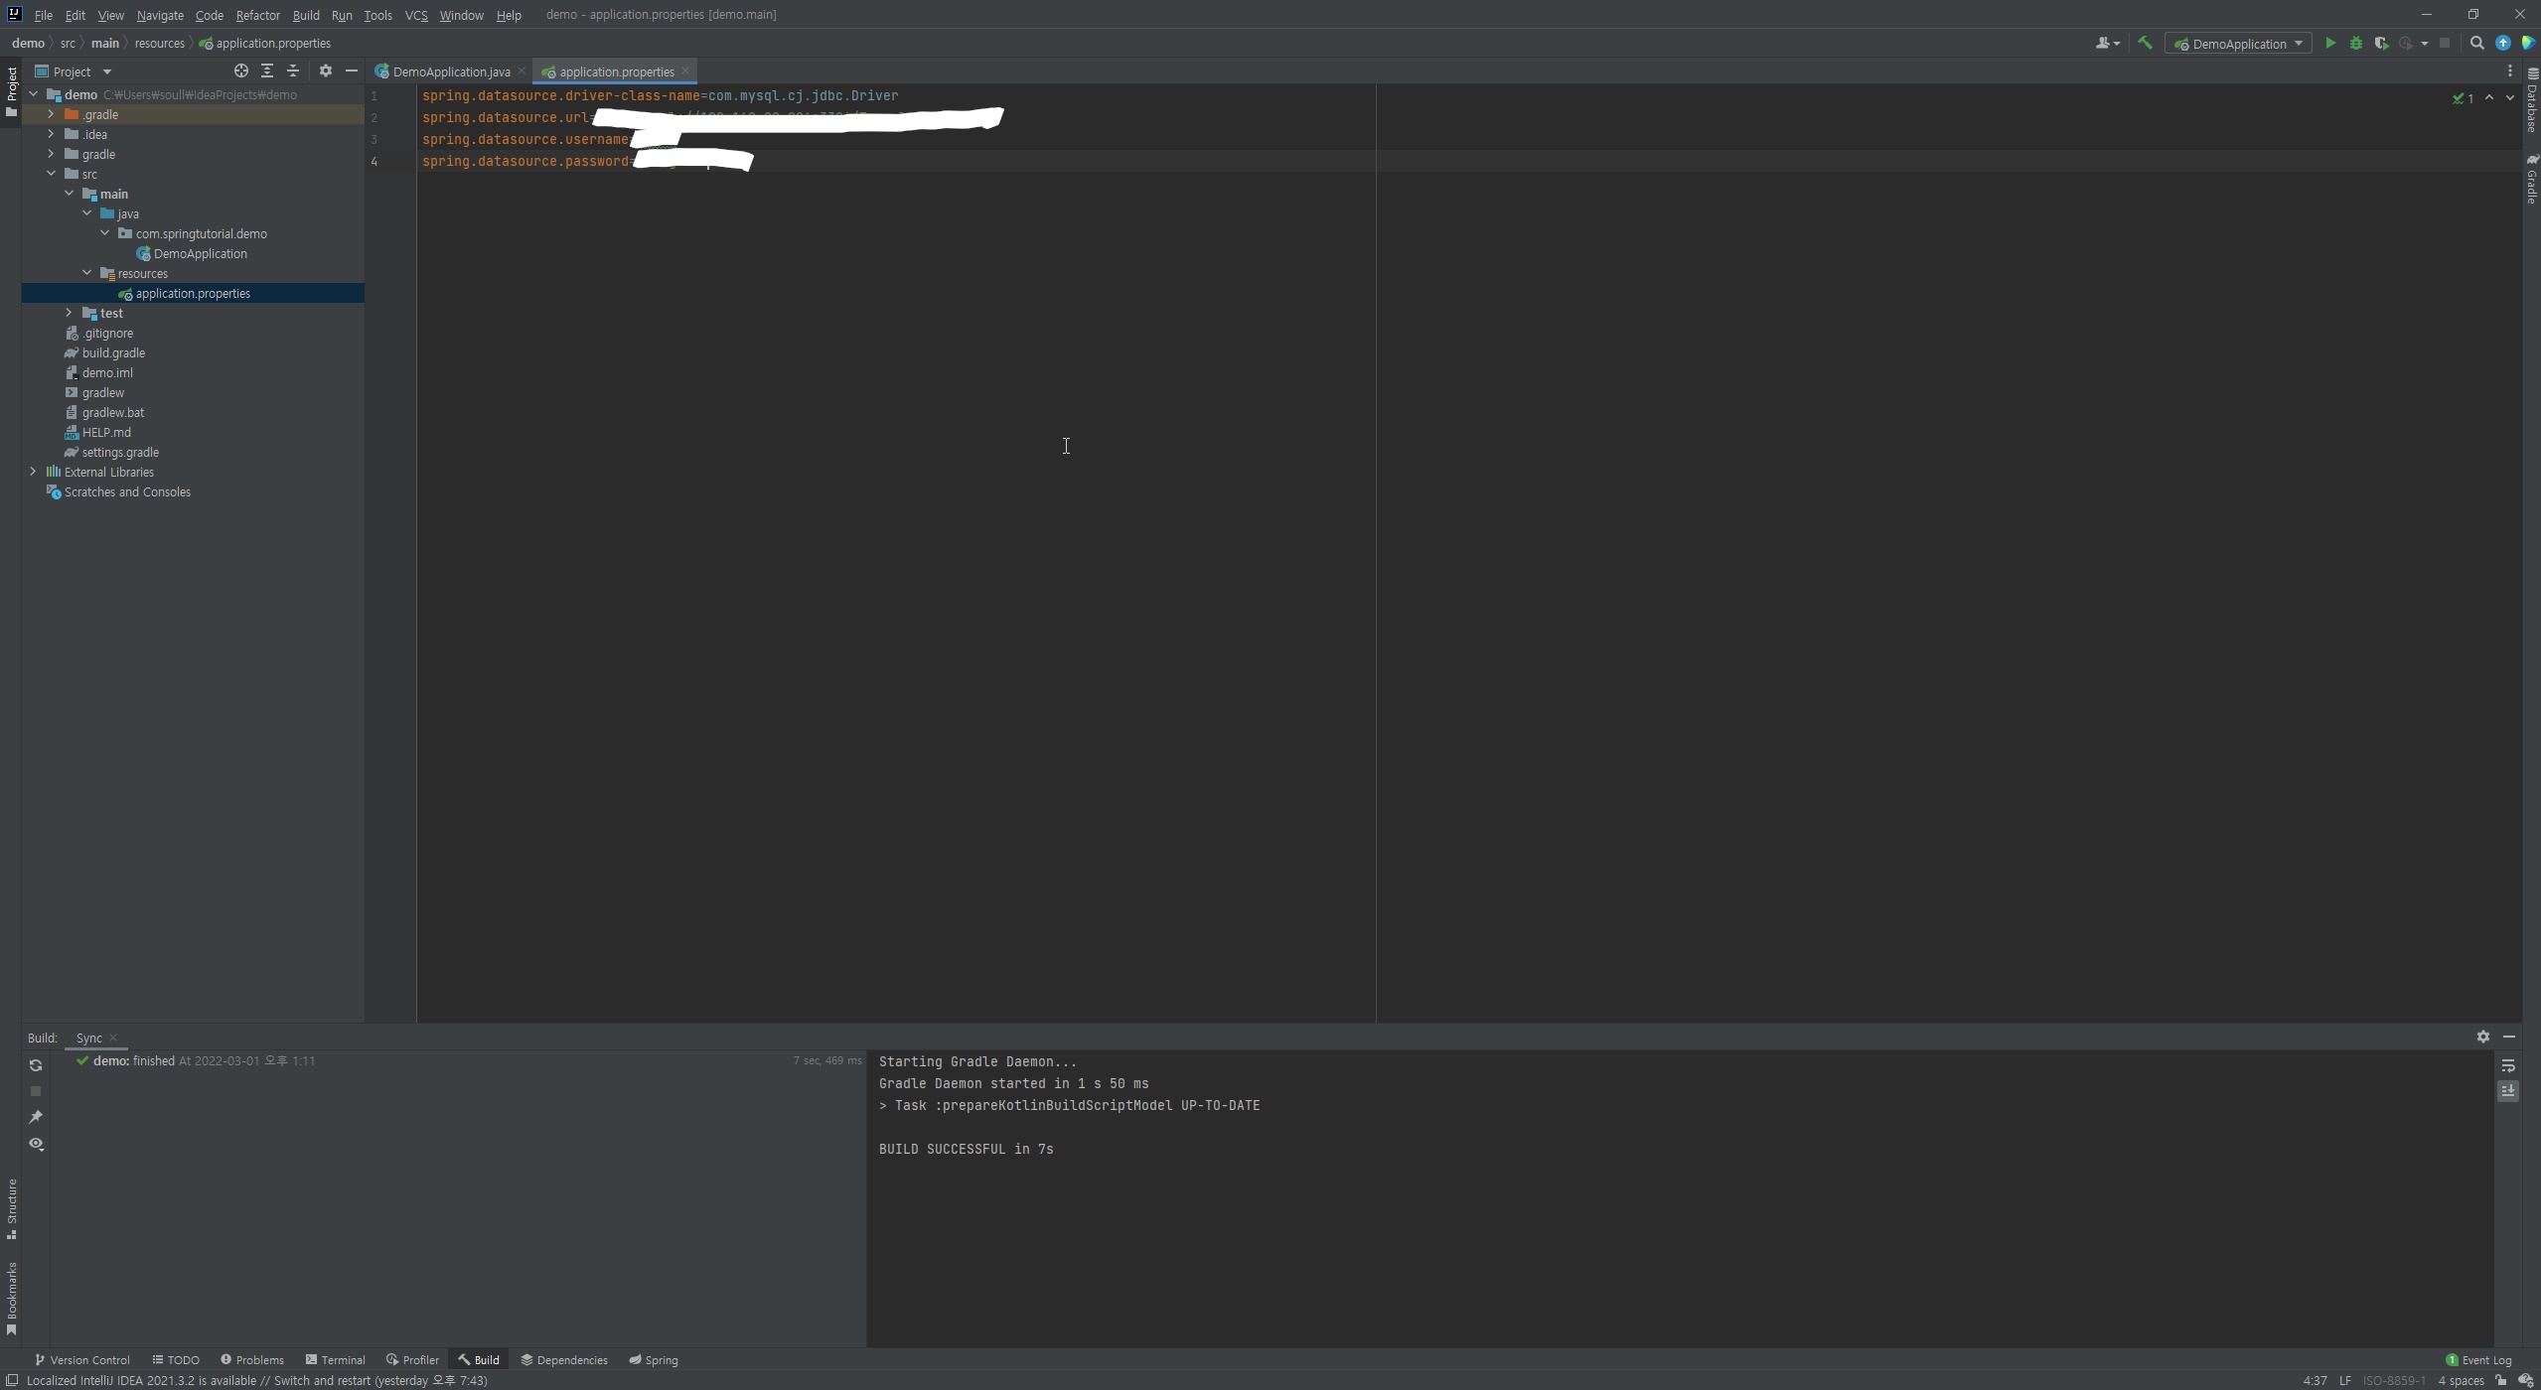Toggle pin tab in Build panel

(36, 1117)
